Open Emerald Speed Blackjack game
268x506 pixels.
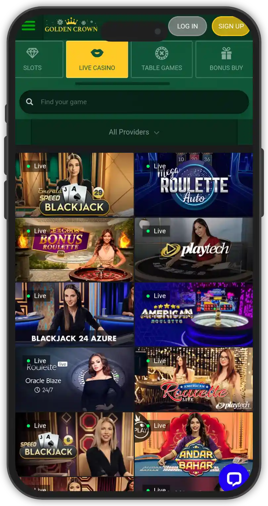[x=74, y=185]
